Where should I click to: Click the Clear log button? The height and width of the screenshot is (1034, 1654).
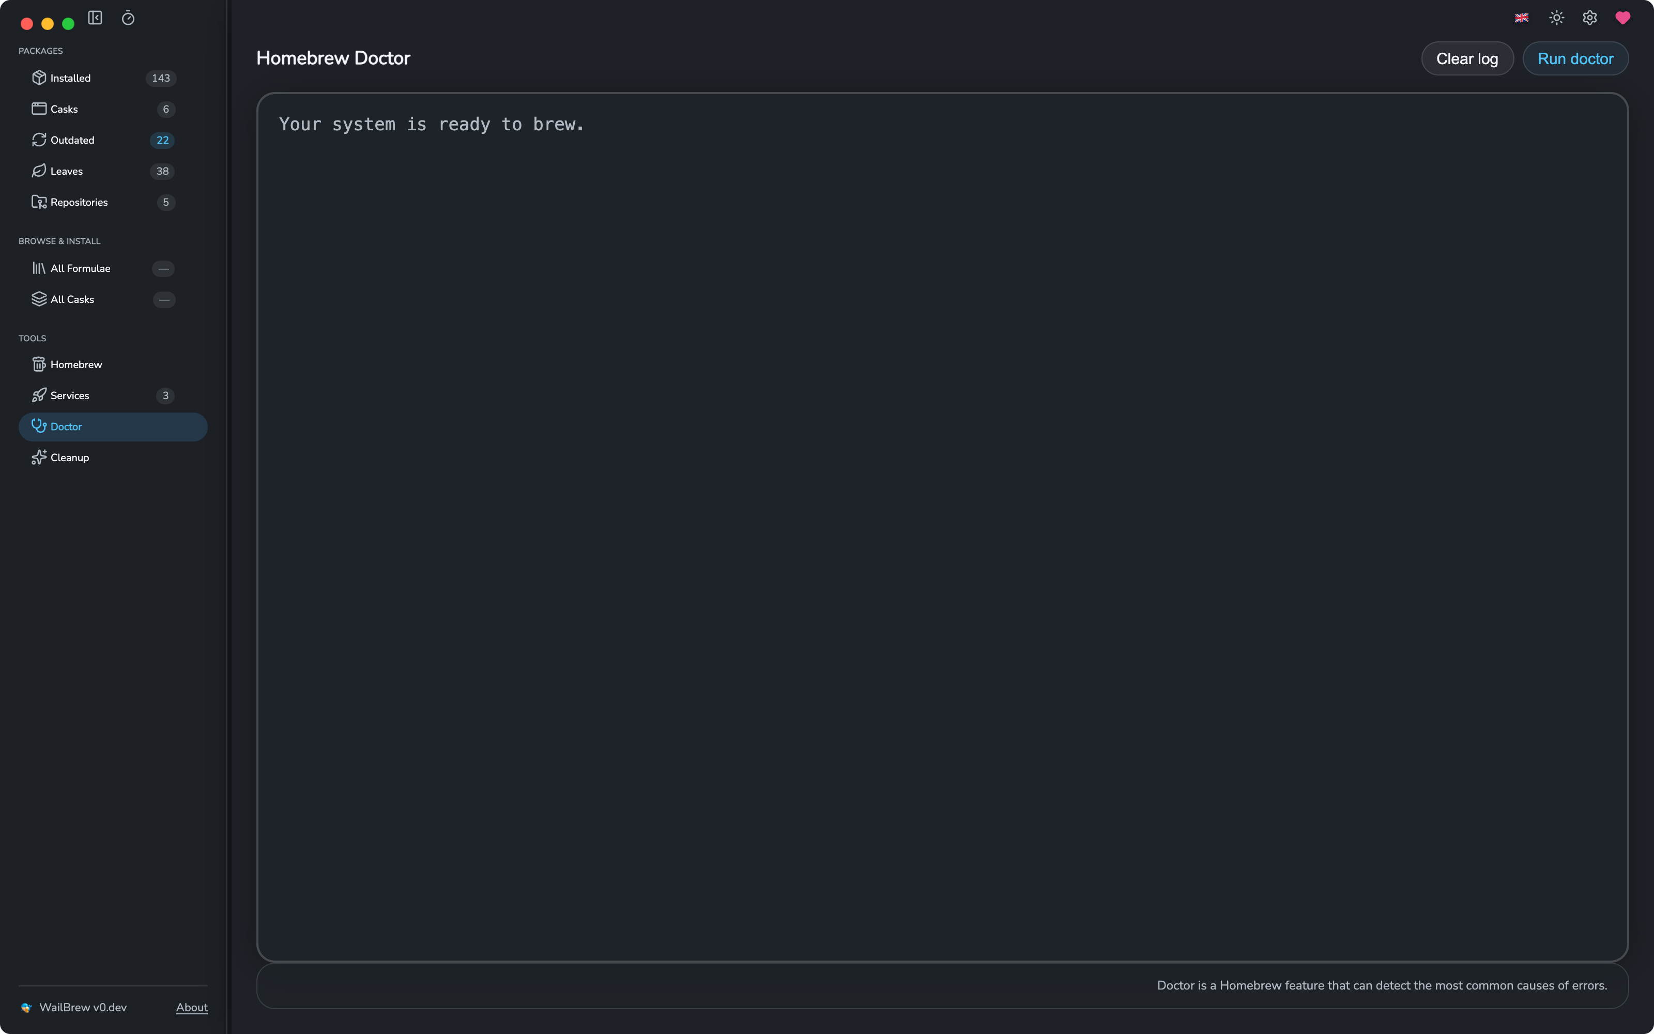pos(1467,59)
